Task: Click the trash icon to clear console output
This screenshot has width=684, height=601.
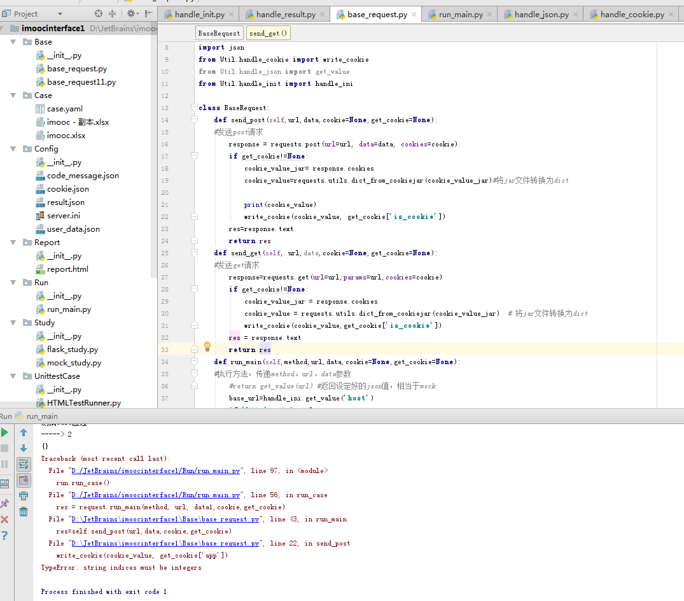Action: [24, 512]
